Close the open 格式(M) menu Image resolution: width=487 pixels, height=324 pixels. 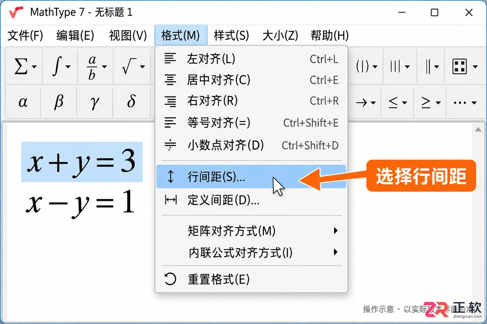tap(181, 35)
